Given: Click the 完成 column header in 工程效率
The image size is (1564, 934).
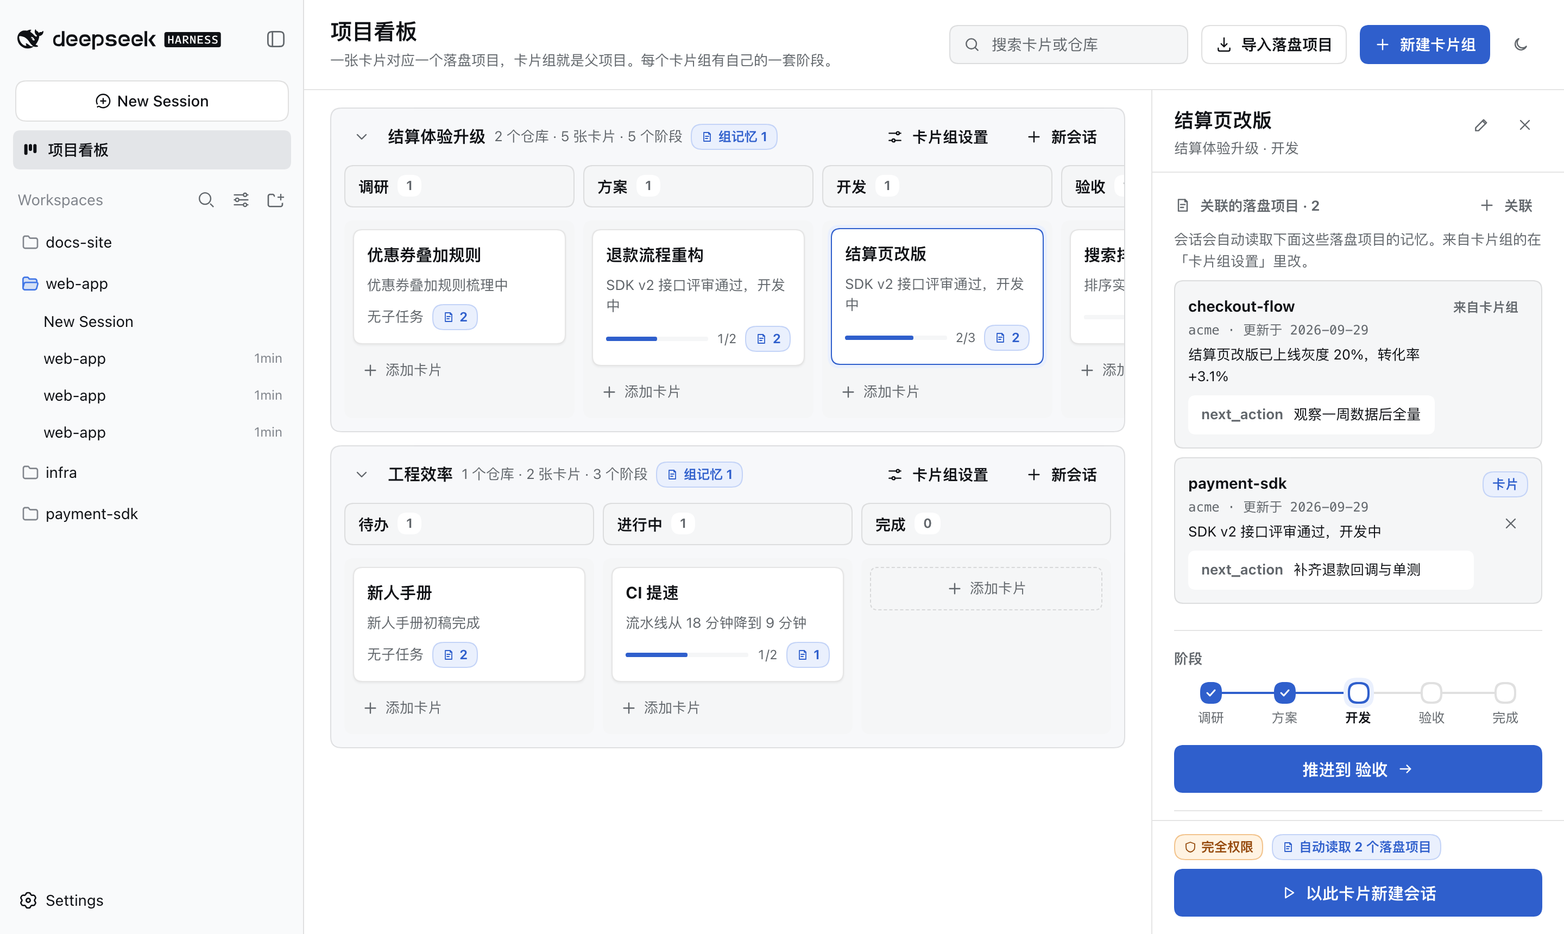Looking at the screenshot, I should point(986,524).
